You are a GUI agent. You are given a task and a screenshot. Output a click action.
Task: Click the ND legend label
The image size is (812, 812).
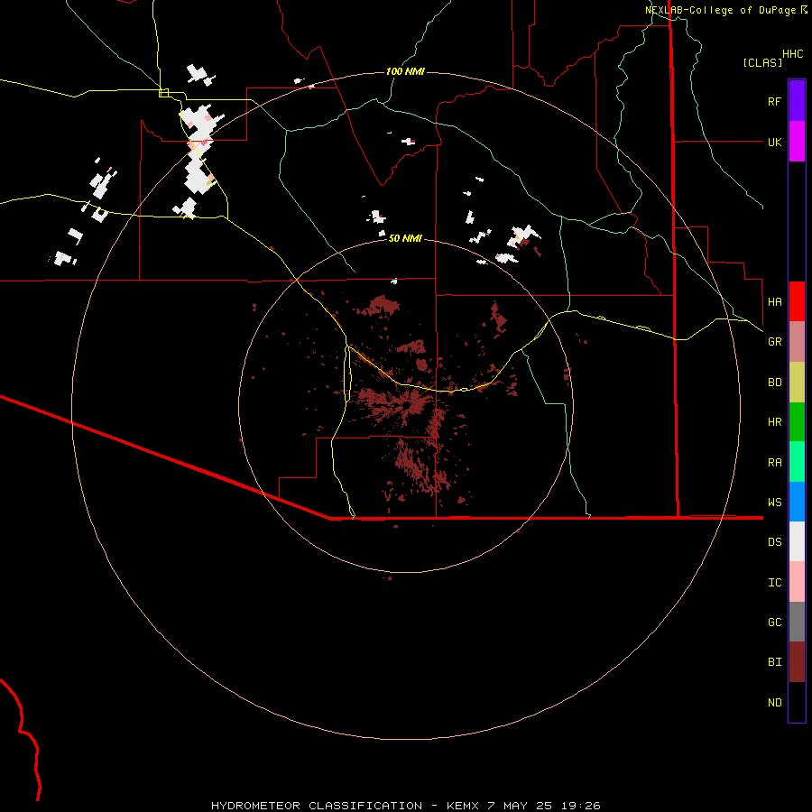[x=774, y=703]
